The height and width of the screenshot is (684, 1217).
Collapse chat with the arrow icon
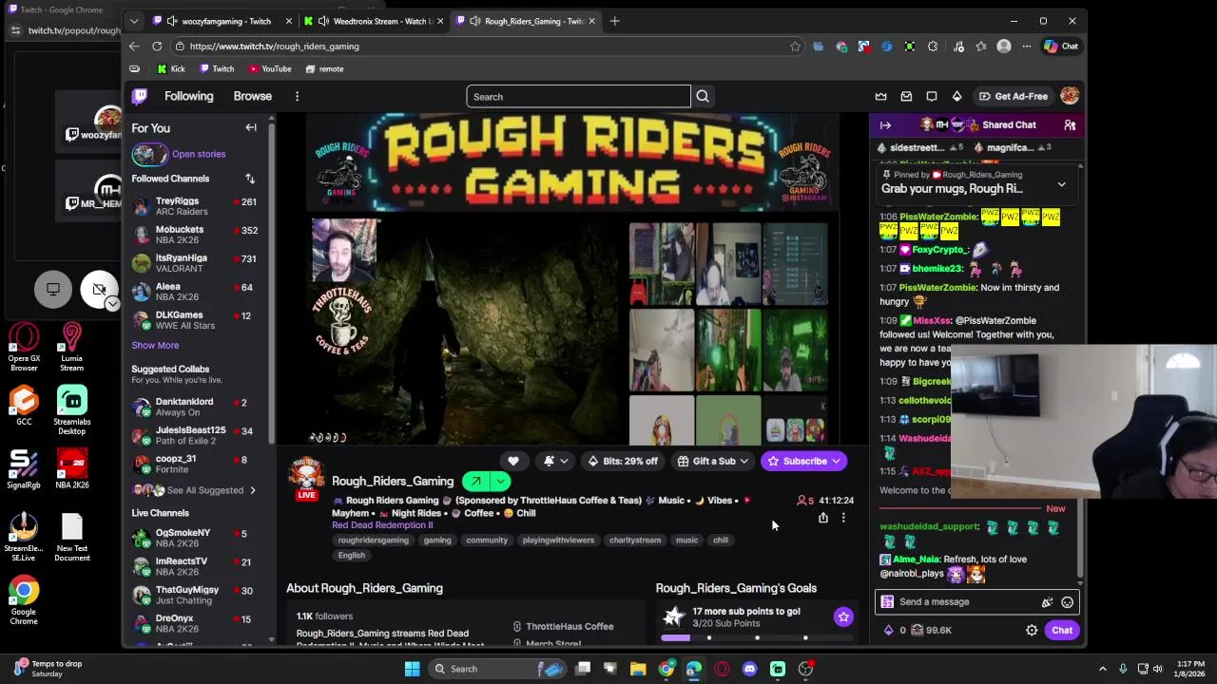click(x=885, y=124)
